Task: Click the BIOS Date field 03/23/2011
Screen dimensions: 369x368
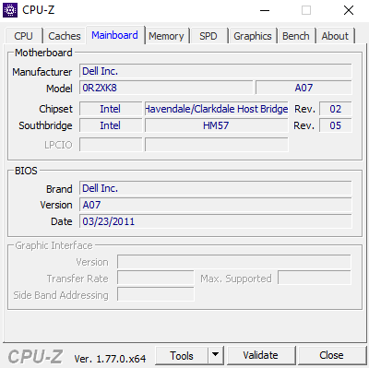Action: click(x=216, y=221)
